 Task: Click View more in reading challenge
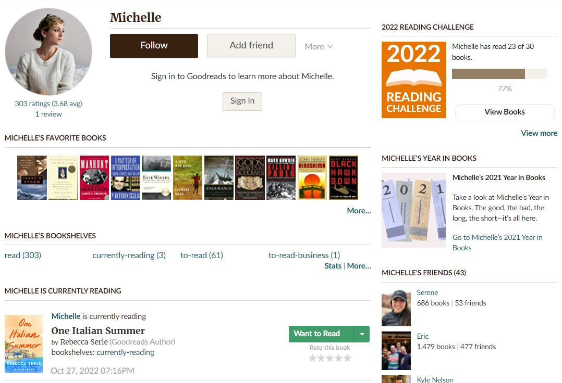point(539,133)
